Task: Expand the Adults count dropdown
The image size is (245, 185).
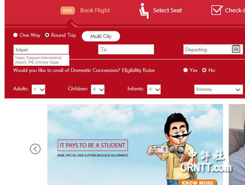Action: [38, 89]
